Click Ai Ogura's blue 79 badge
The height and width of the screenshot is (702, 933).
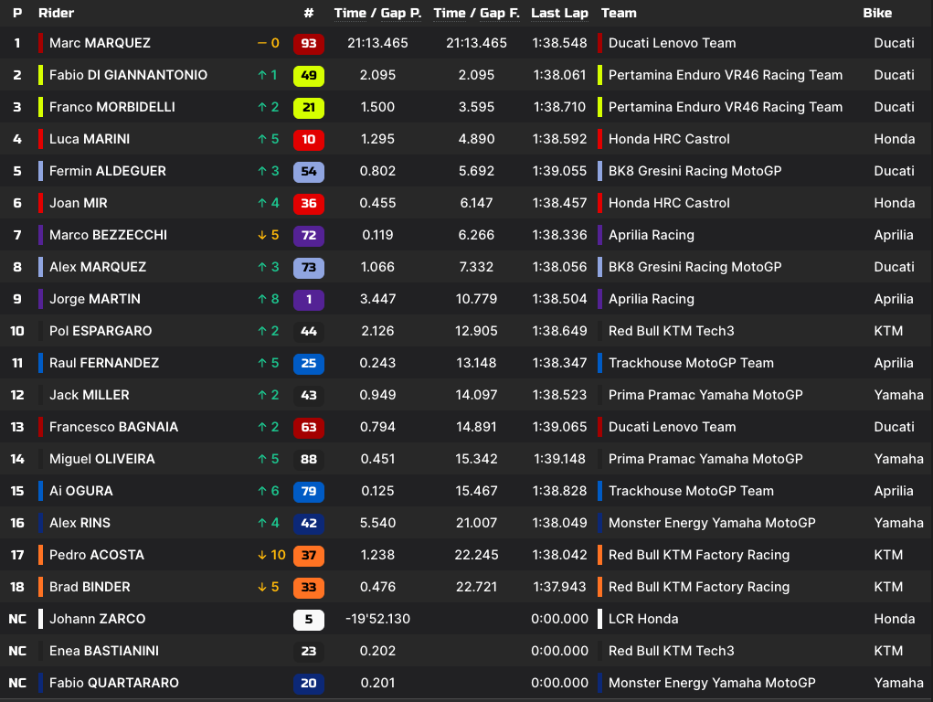coord(309,491)
